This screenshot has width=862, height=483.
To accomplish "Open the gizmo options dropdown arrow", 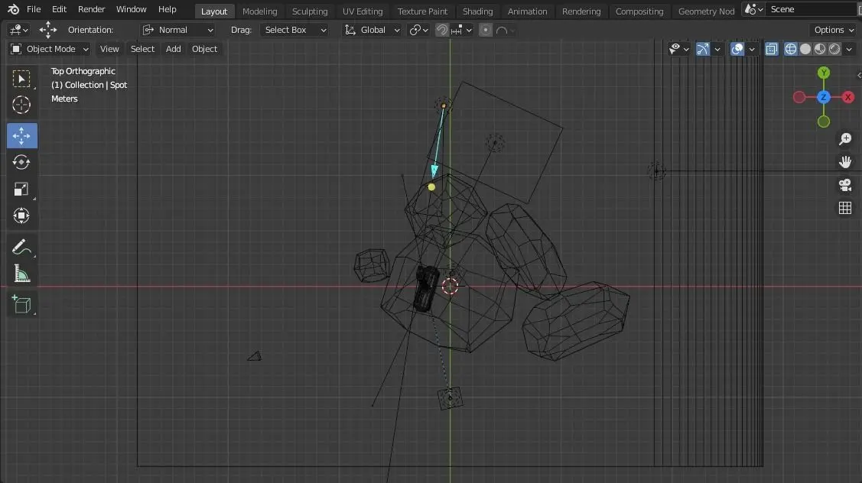I will pos(717,49).
